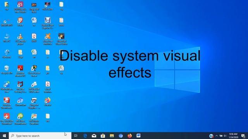Image resolution: width=248 pixels, height=139 pixels.
Task: Open the Windows Start menu
Action: (x=4, y=136)
